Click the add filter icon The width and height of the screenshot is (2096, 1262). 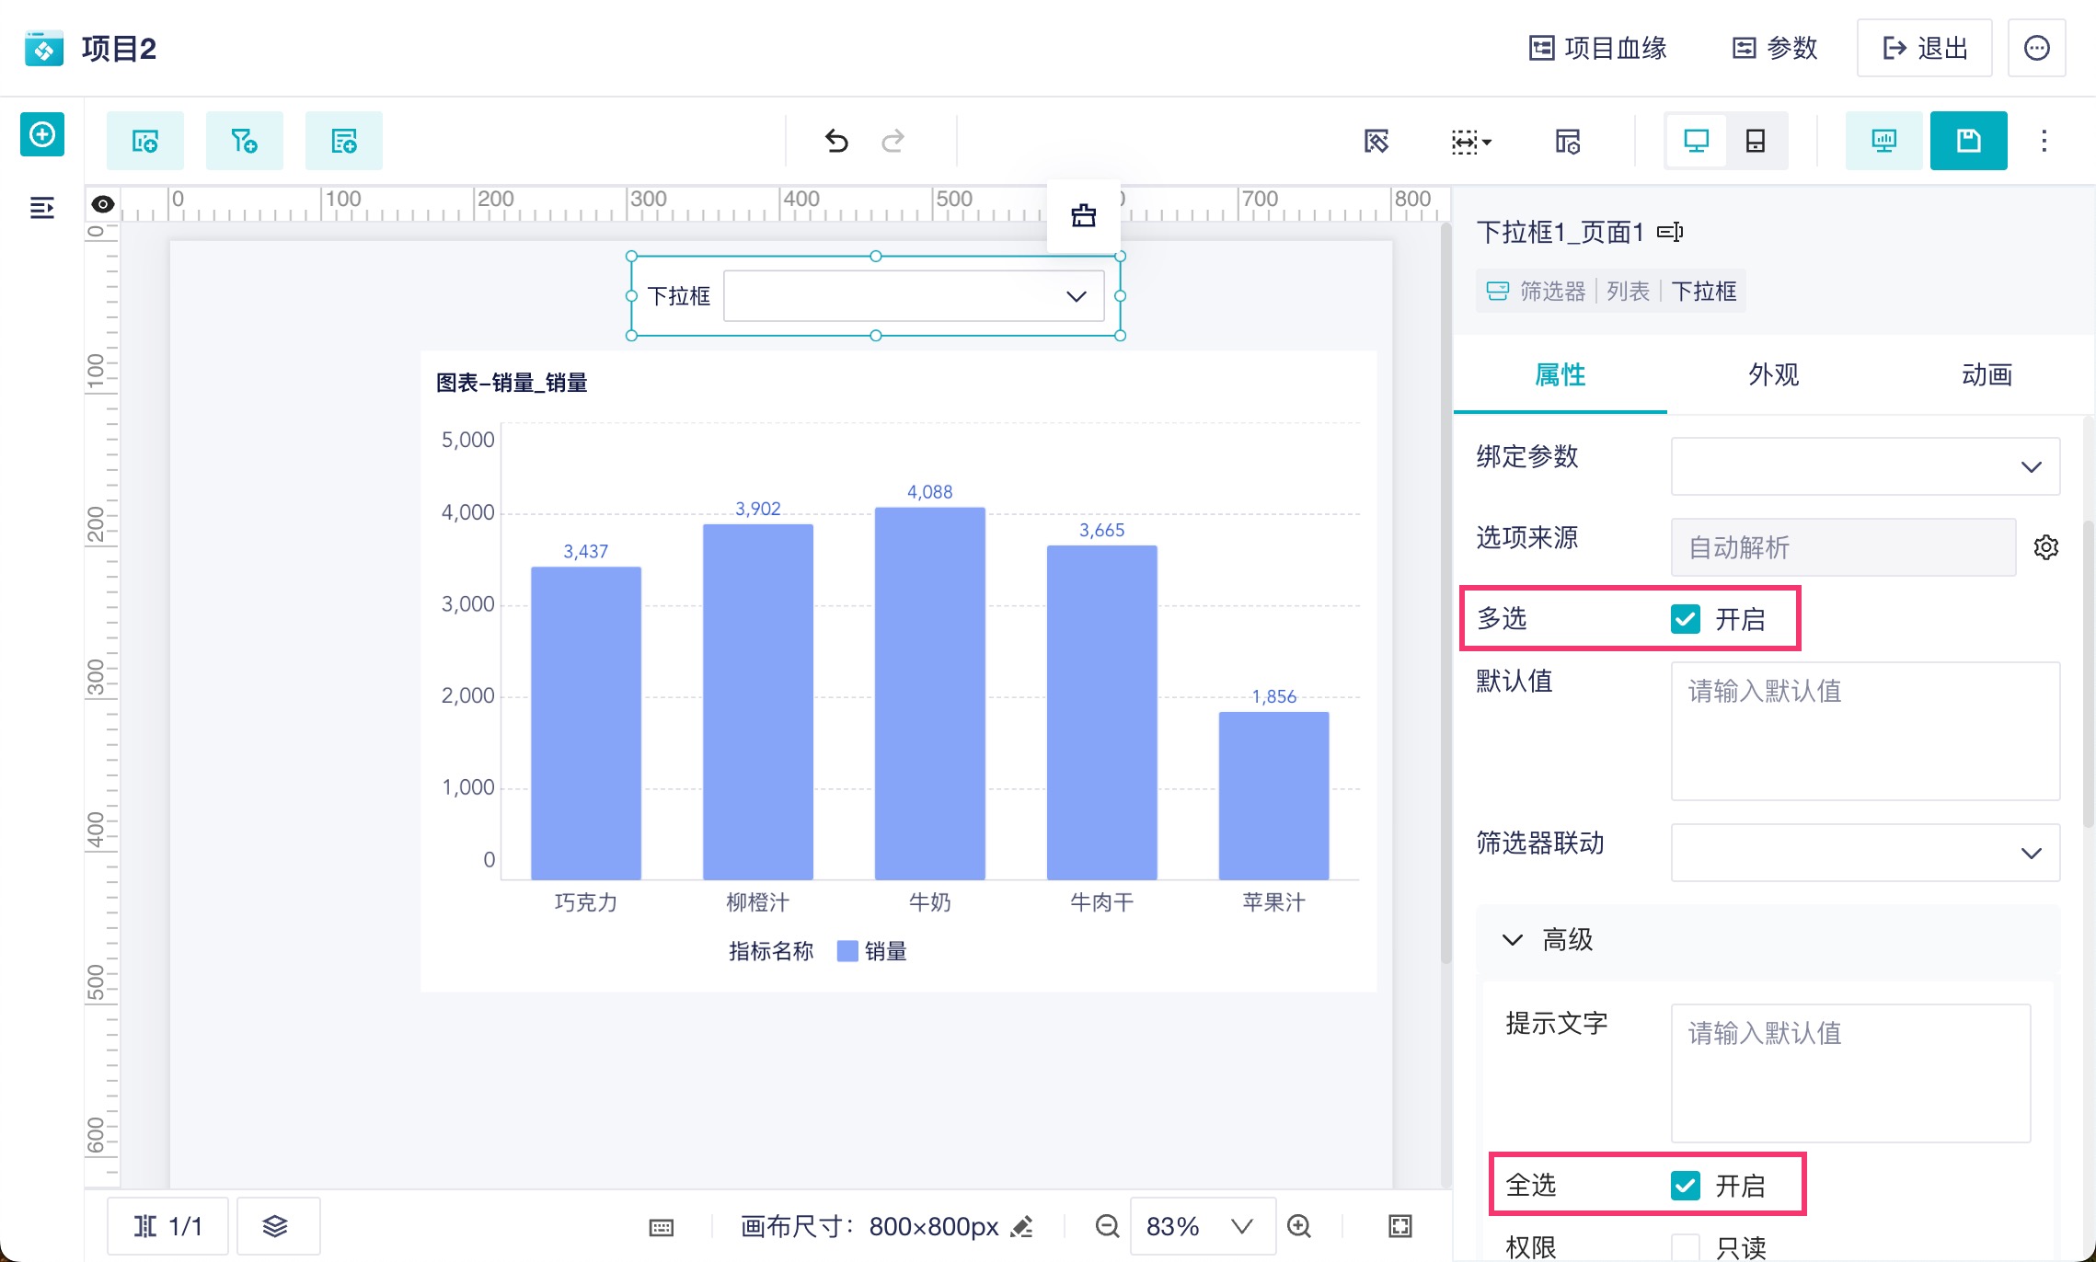point(244,141)
